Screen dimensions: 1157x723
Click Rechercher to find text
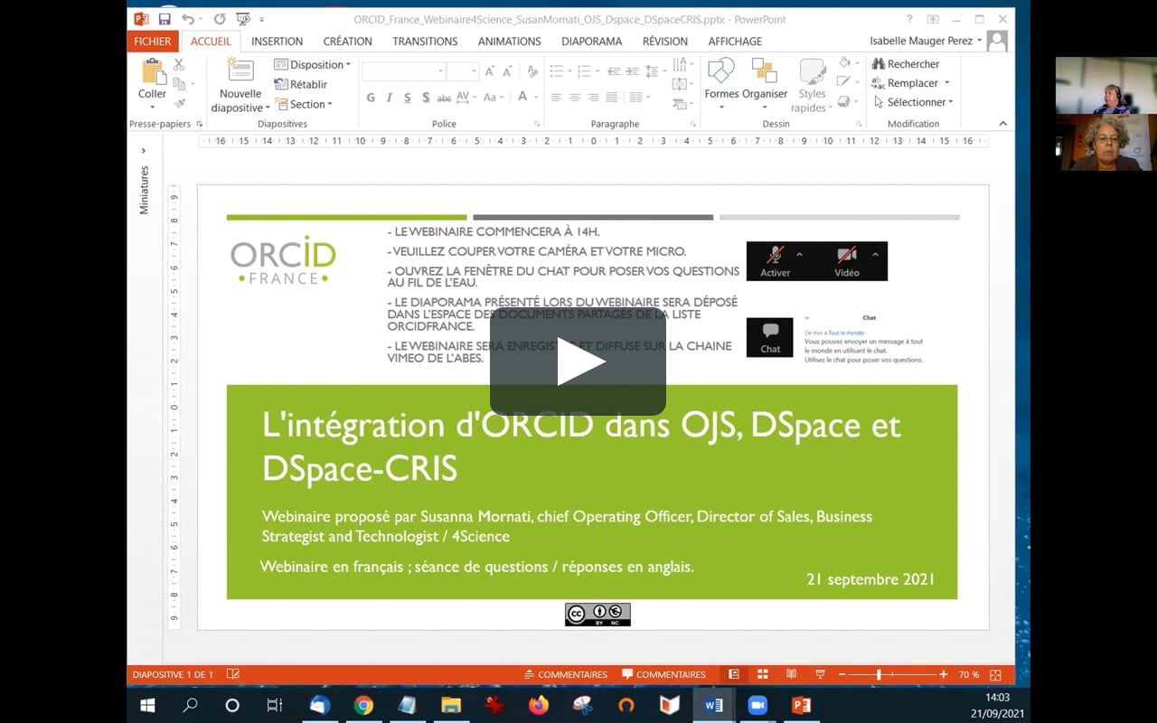(x=906, y=64)
